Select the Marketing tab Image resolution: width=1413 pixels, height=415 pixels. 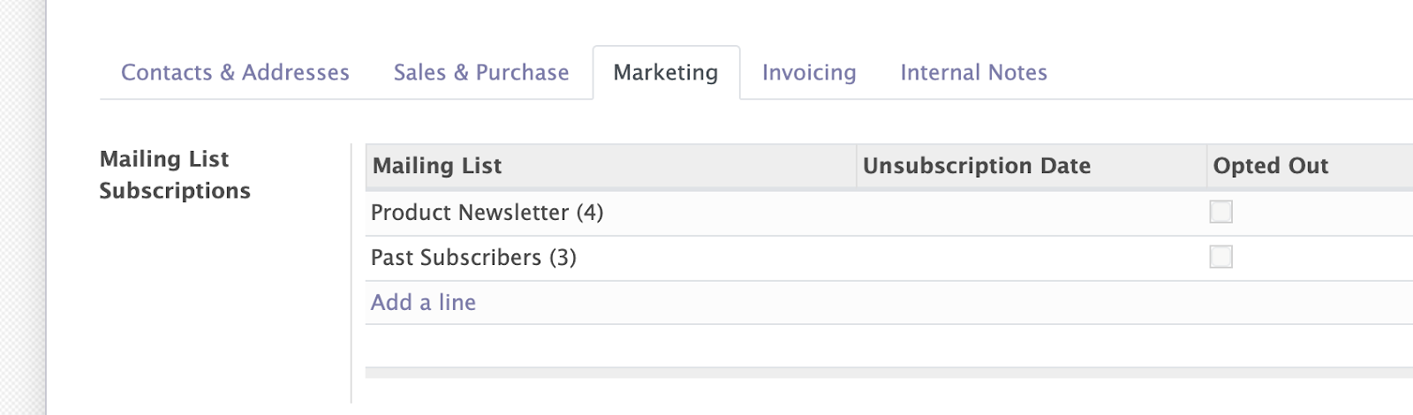click(666, 72)
